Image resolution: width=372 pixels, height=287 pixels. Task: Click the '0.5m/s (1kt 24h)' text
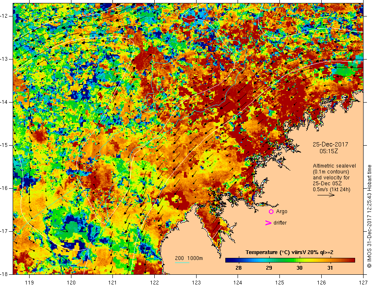click(x=331, y=190)
